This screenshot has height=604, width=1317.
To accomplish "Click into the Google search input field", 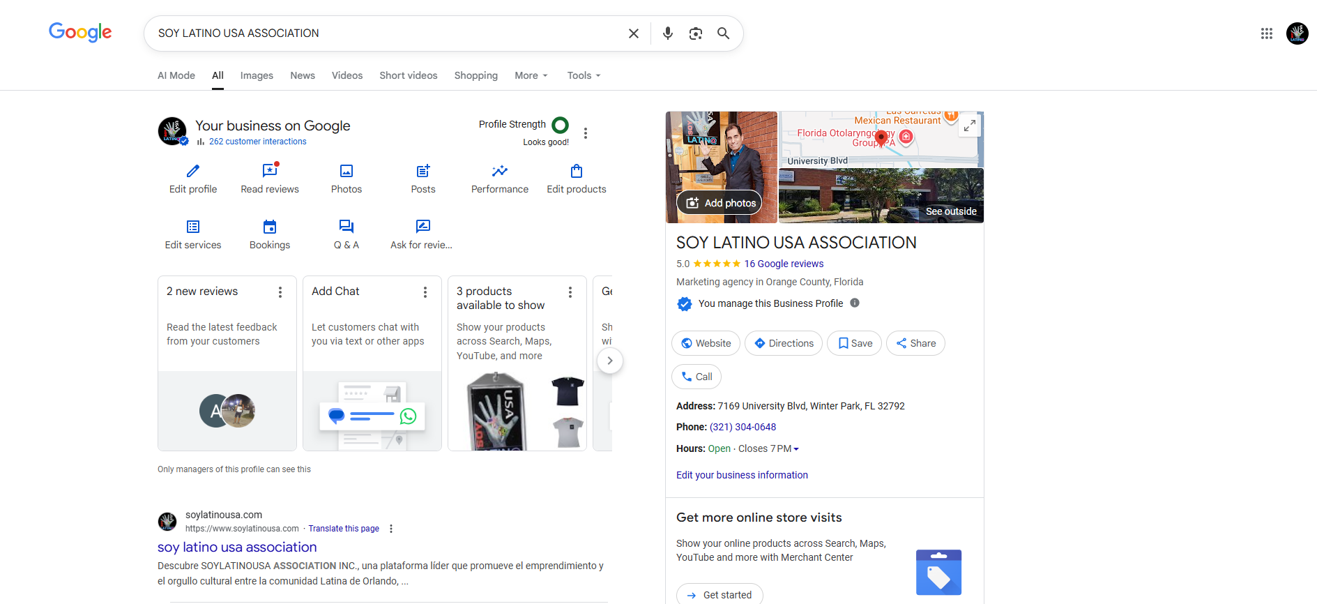I will (387, 33).
